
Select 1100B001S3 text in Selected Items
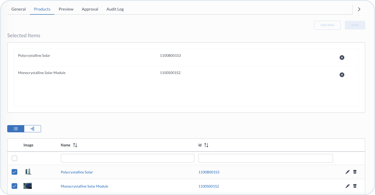point(170,55)
